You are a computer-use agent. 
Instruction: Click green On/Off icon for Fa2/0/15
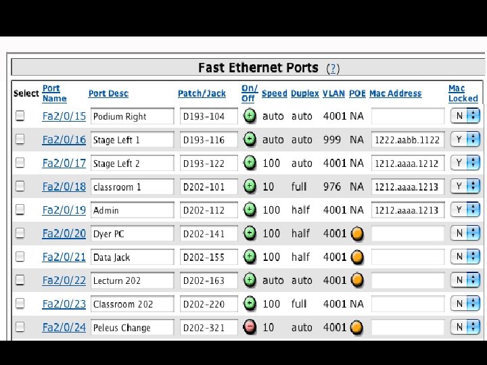pos(250,116)
